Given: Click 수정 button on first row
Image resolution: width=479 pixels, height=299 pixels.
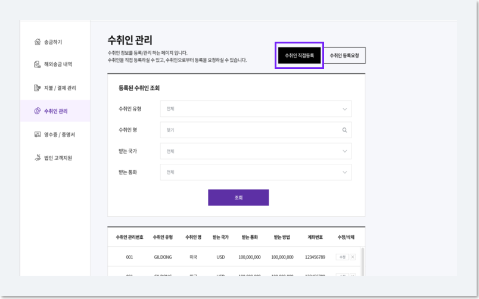Looking at the screenshot, I should tap(342, 257).
